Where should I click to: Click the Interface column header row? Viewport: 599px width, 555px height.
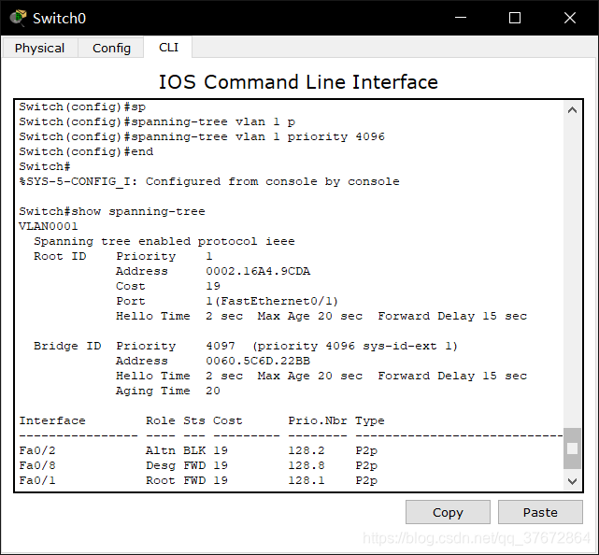[x=202, y=420]
